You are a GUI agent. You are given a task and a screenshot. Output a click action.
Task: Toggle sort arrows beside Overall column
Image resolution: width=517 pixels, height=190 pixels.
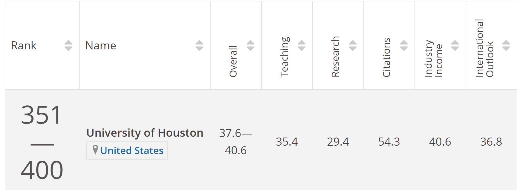coord(251,45)
